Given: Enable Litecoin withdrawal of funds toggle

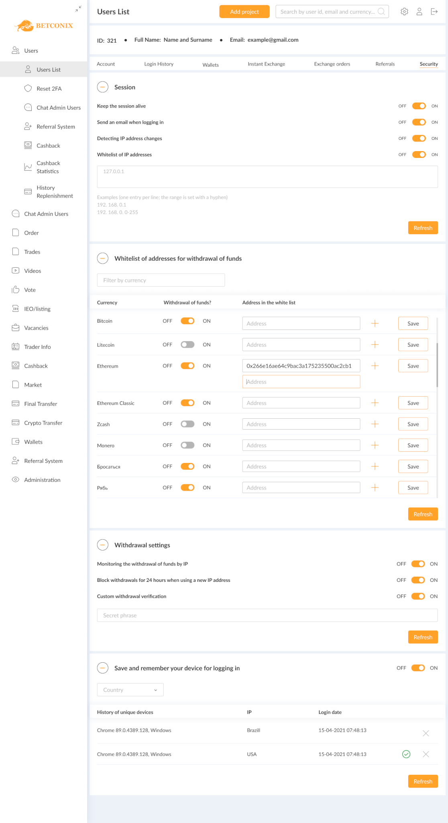Looking at the screenshot, I should [187, 345].
